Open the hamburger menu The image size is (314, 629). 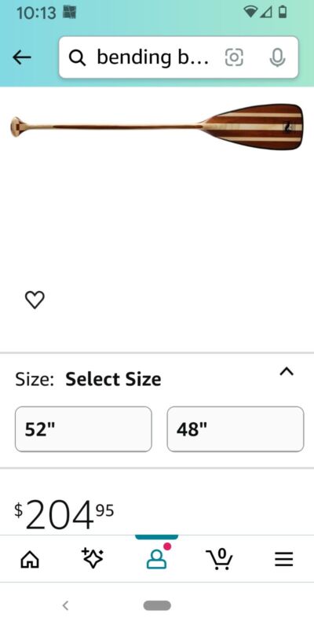click(x=284, y=559)
